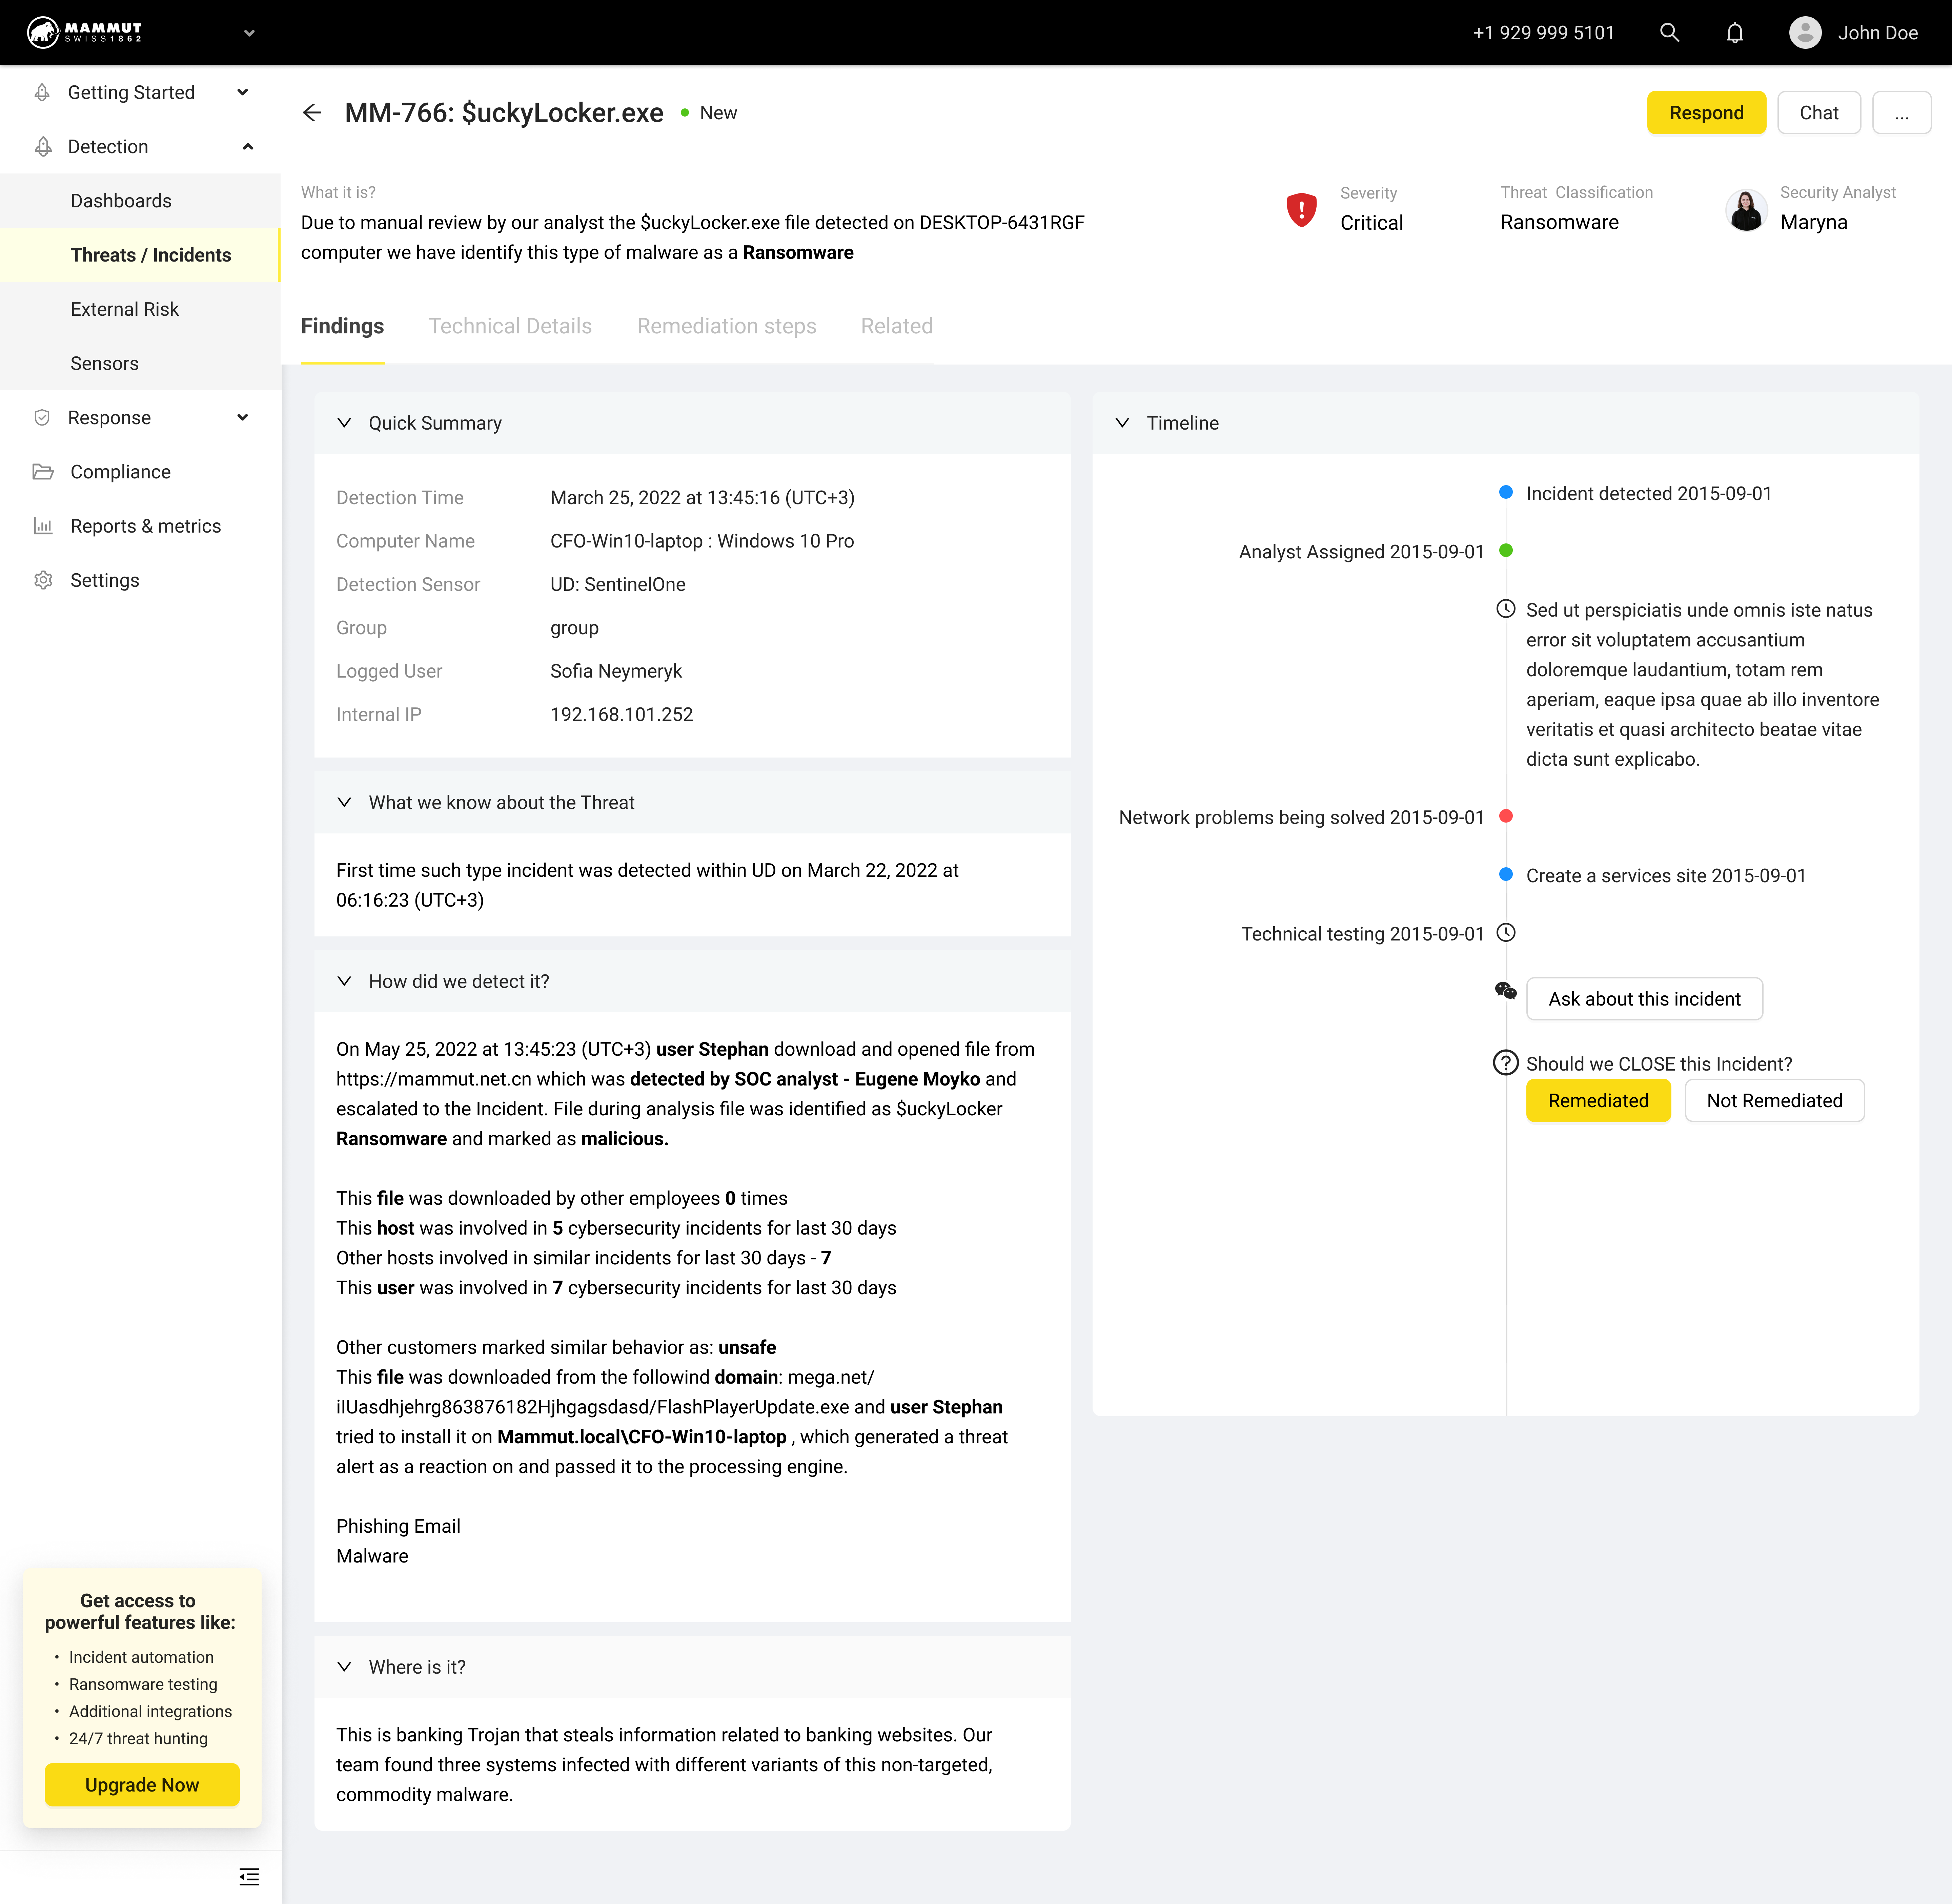The image size is (1952, 1904).
Task: Click the IP address 192.168.101.252
Action: click(x=621, y=714)
